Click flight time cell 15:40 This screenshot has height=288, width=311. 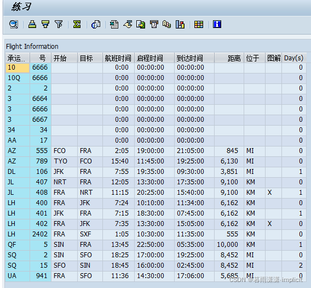pos(119,161)
